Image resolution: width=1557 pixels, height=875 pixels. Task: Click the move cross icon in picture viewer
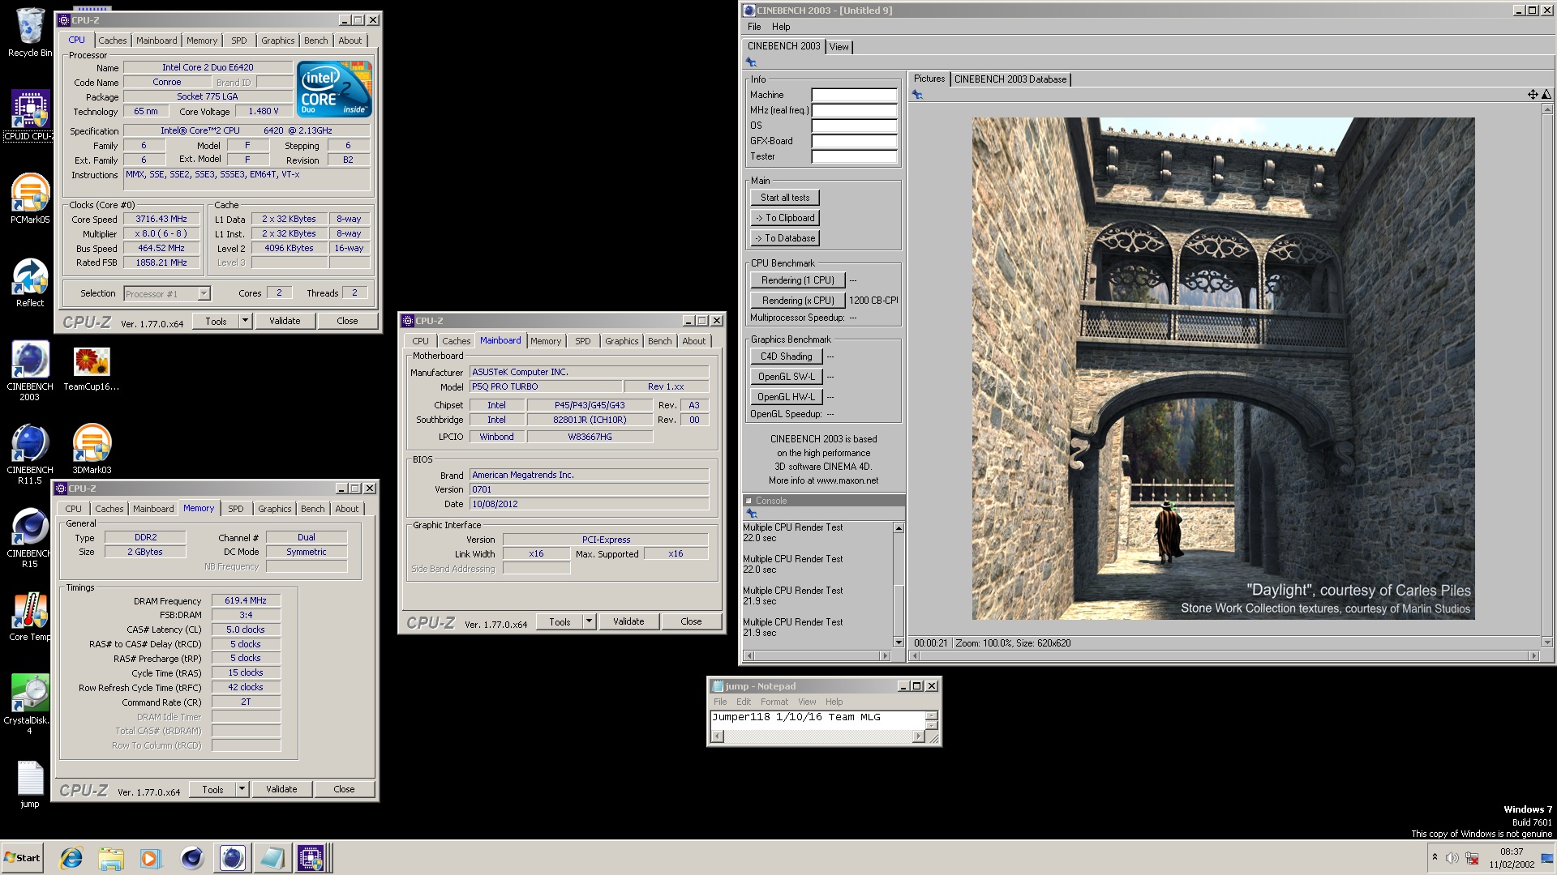1533,95
